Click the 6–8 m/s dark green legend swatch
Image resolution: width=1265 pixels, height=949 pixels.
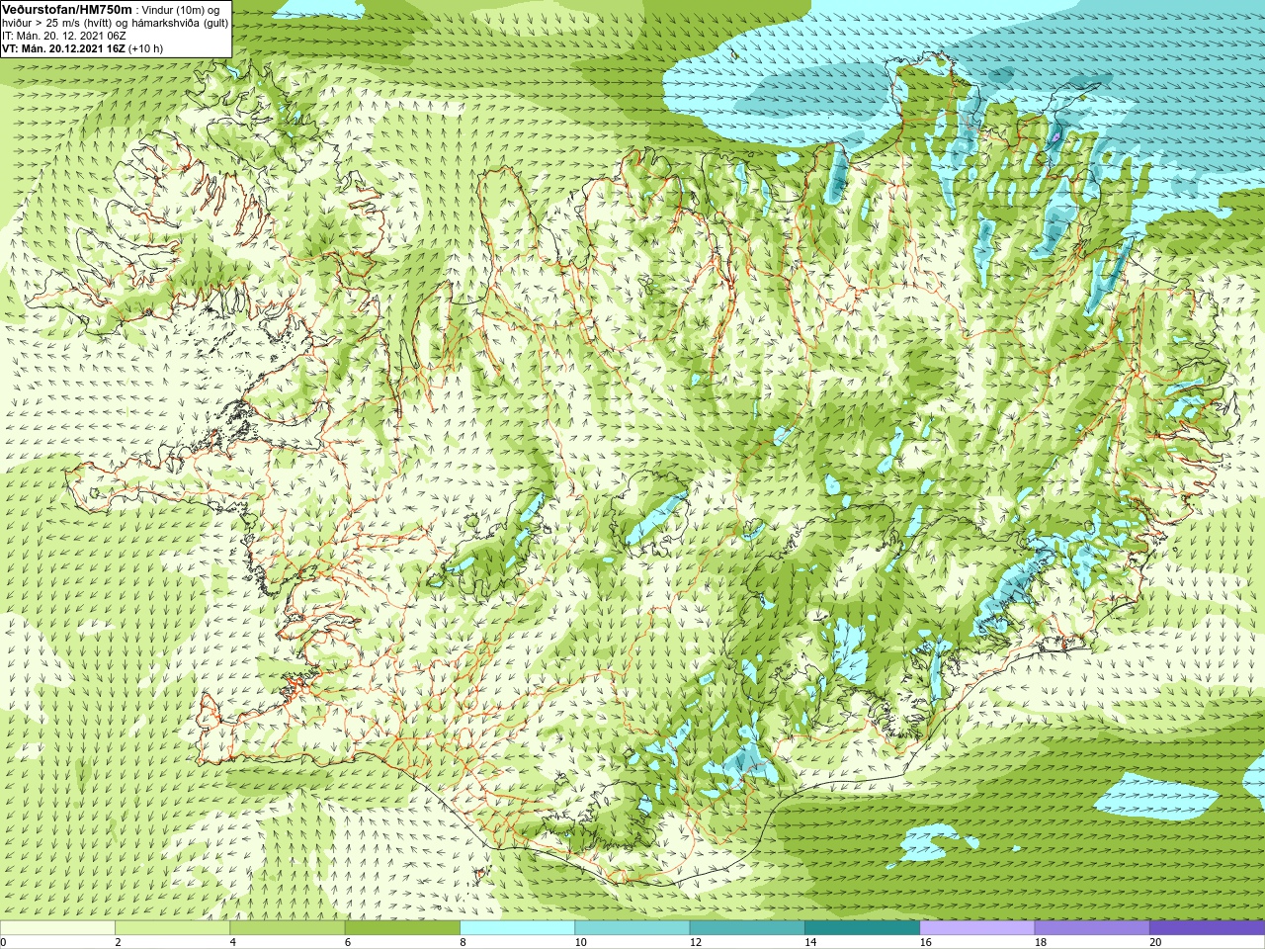(402, 927)
